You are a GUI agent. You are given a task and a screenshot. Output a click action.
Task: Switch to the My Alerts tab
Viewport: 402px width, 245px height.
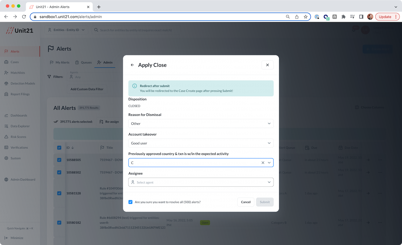coord(60,63)
